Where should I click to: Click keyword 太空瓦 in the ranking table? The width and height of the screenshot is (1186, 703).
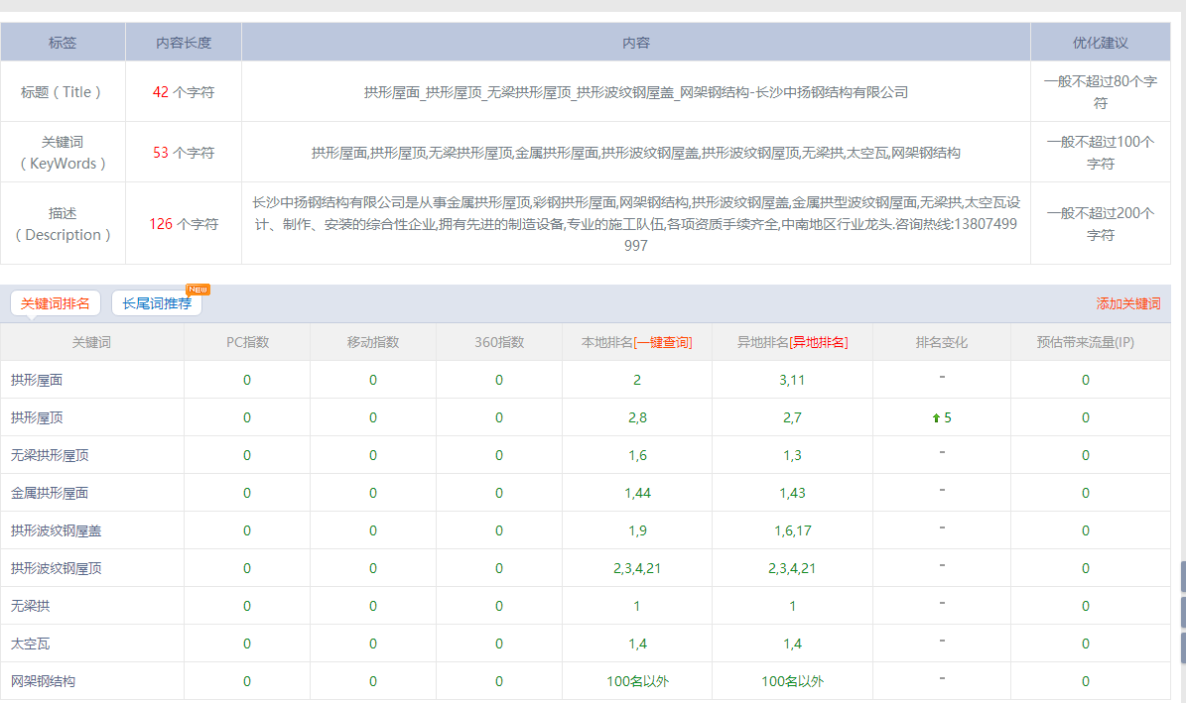30,644
